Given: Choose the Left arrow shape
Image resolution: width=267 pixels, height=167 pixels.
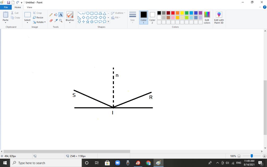Looking at the screenshot, I should click(100, 17).
